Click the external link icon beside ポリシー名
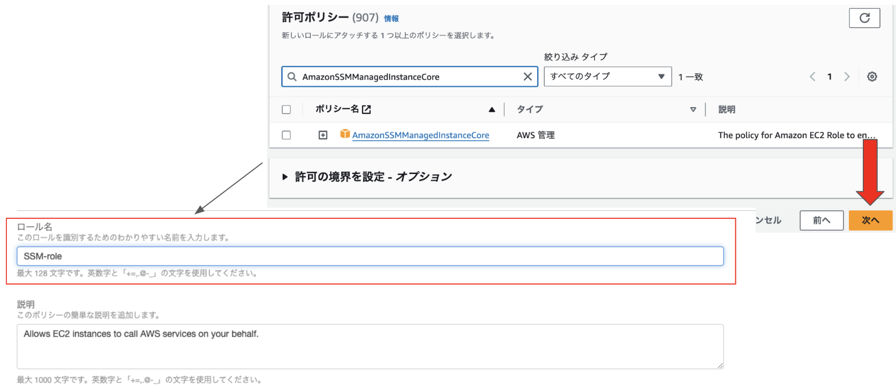The width and height of the screenshot is (896, 386). (x=366, y=109)
